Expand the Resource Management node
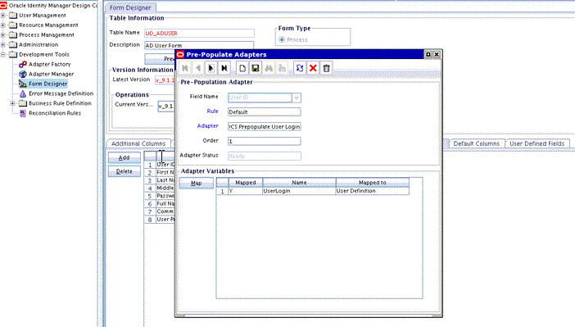575x327 pixels. [3, 25]
